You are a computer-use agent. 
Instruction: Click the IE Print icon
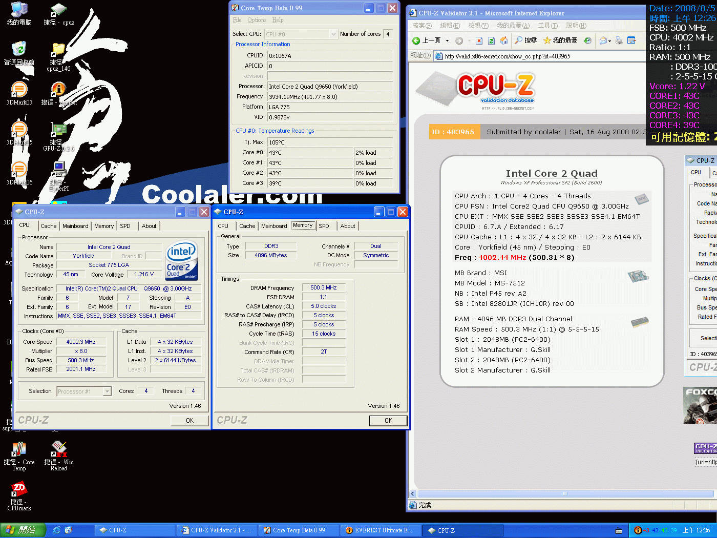click(x=619, y=40)
